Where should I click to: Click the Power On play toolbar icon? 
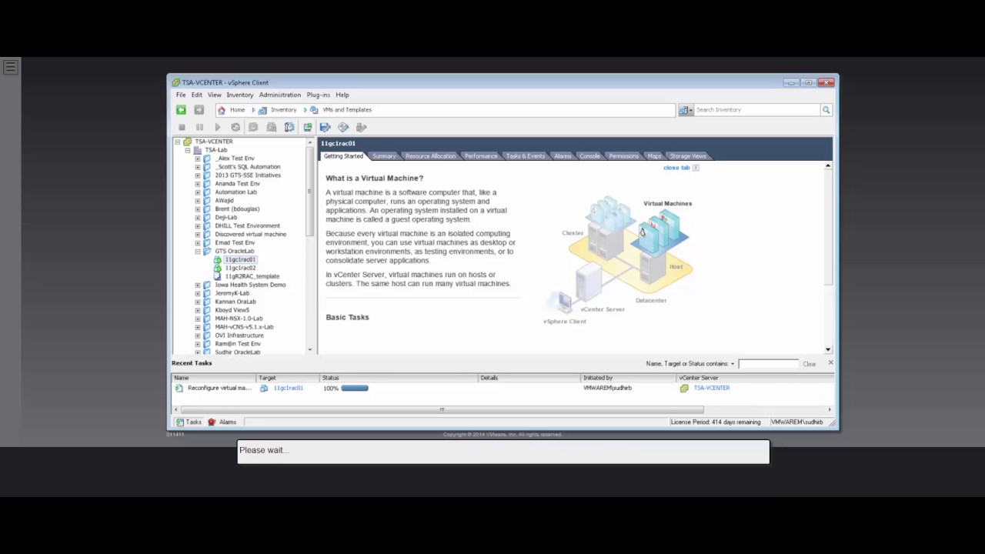218,127
